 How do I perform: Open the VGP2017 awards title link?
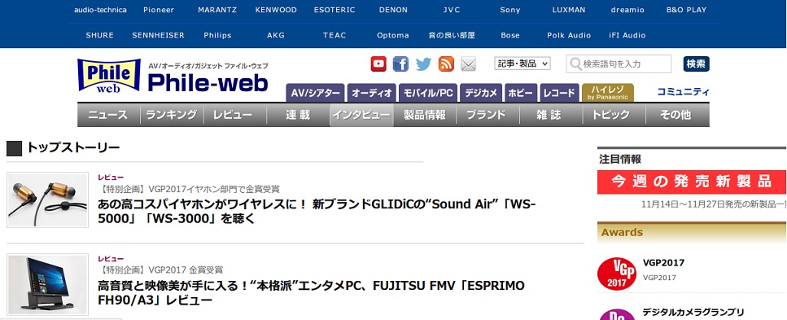point(663,263)
